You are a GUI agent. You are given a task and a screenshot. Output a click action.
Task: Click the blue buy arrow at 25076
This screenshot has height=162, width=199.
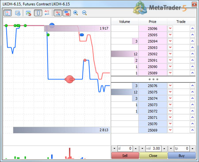point(192,85)
